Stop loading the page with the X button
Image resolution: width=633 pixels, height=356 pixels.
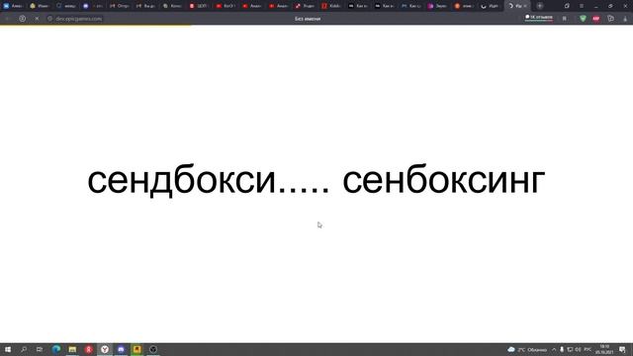[37, 19]
